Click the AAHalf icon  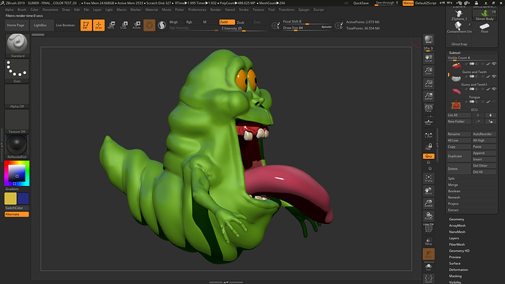(x=428, y=96)
